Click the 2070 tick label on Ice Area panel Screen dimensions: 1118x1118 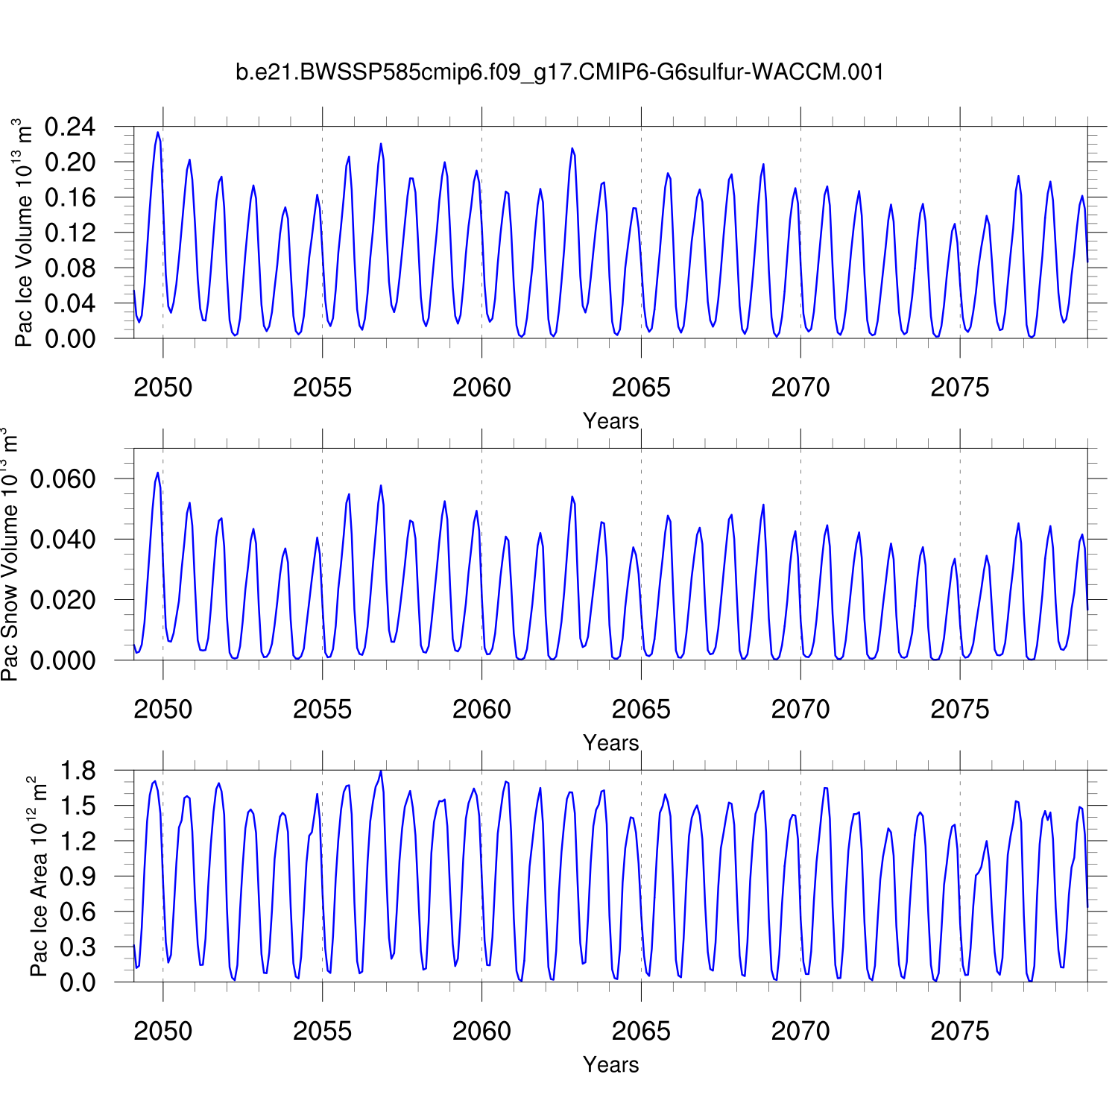[x=800, y=1032]
